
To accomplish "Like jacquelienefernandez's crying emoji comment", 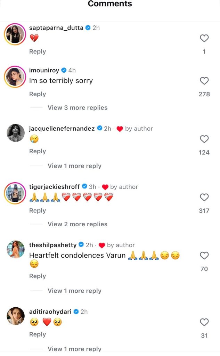I will coord(204,139).
